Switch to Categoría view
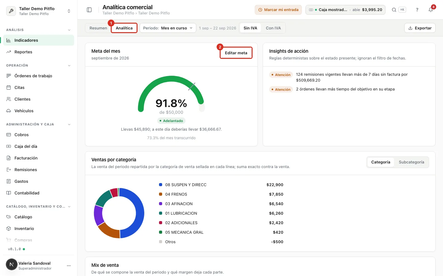The height and width of the screenshot is (276, 443). 381,162
